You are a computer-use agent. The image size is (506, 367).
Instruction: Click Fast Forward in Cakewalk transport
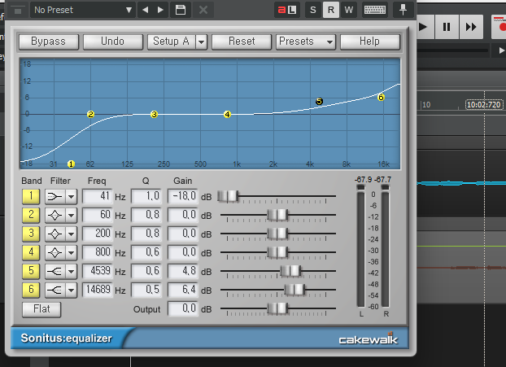point(471,27)
